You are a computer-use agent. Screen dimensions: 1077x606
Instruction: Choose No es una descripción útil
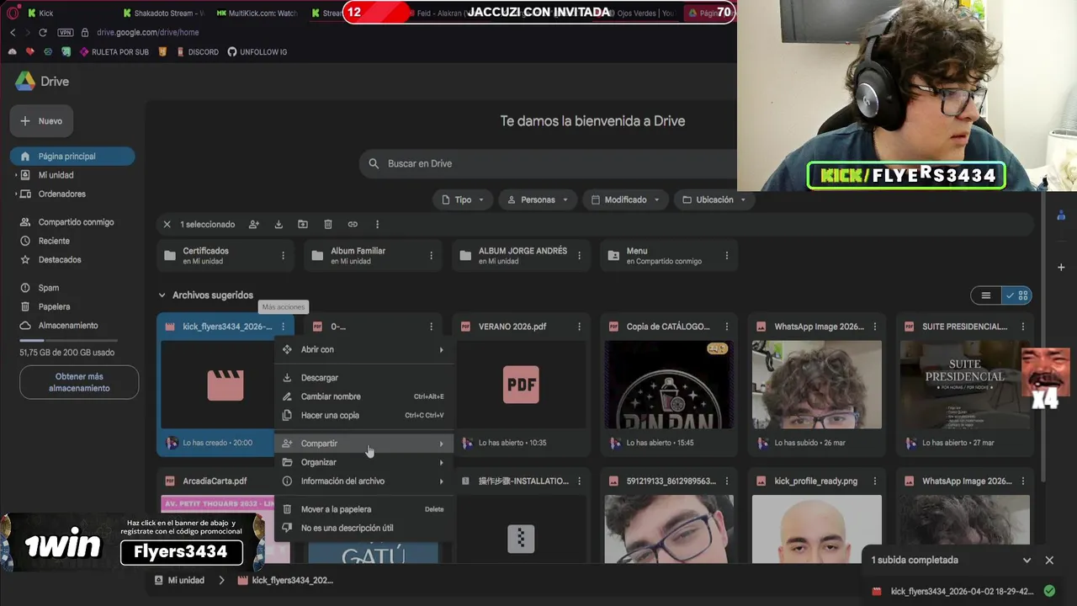coord(363,528)
